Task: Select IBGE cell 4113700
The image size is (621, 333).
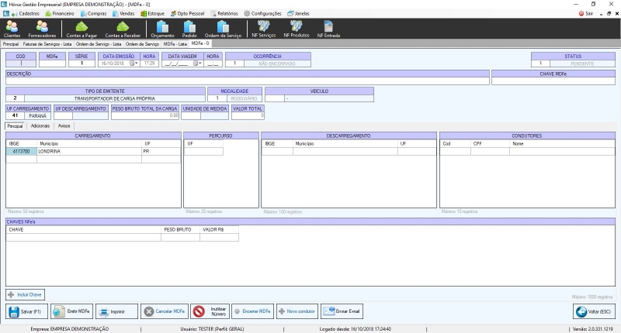Action: 22,151
